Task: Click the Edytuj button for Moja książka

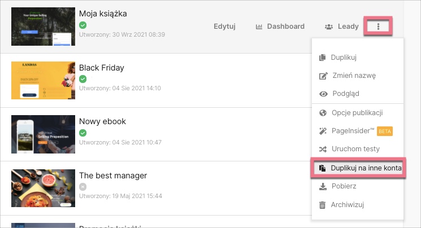Action: tap(224, 27)
